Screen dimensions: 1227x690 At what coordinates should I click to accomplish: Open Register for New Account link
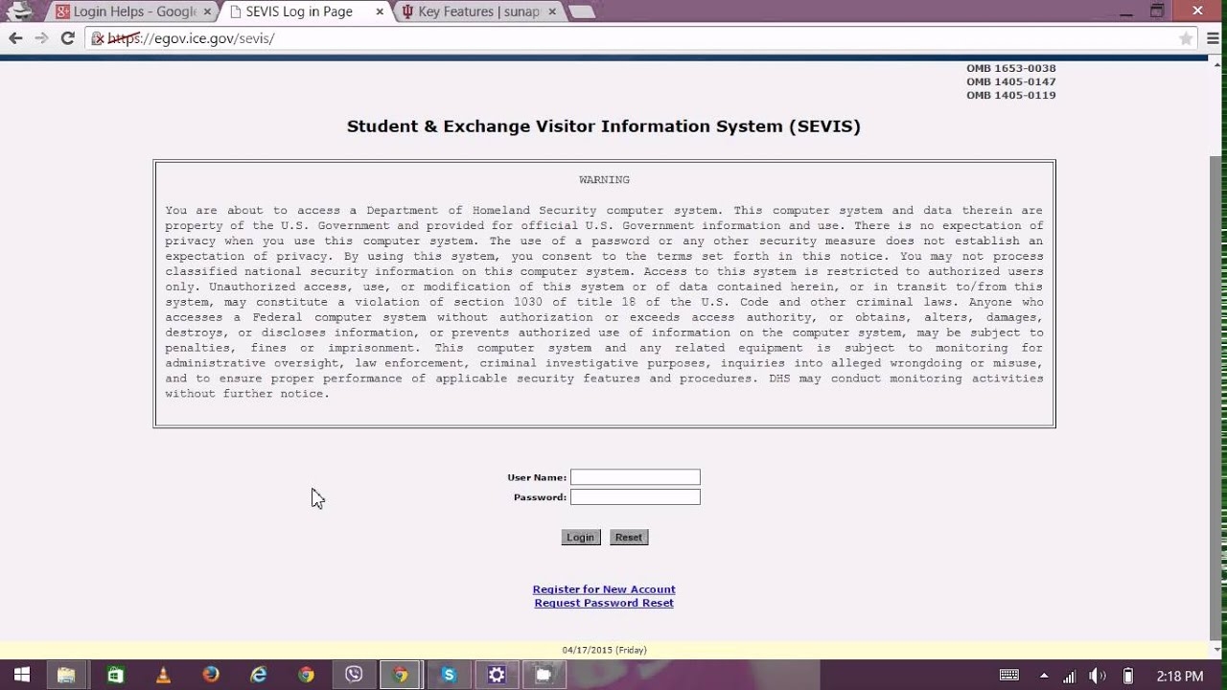coord(604,589)
